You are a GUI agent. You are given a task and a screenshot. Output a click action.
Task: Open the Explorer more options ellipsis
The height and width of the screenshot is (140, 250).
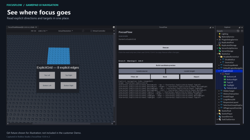click(x=242, y=31)
